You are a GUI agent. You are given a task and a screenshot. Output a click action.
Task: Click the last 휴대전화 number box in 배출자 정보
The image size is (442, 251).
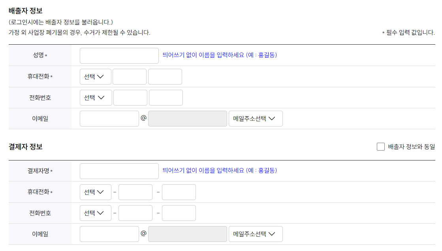[x=165, y=77]
